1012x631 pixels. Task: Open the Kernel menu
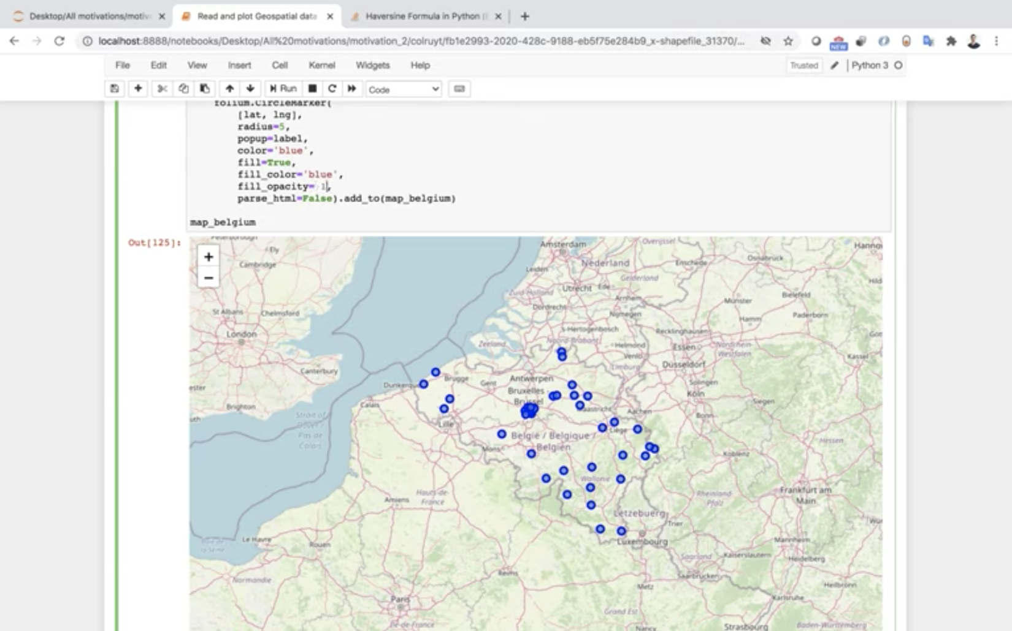tap(321, 65)
